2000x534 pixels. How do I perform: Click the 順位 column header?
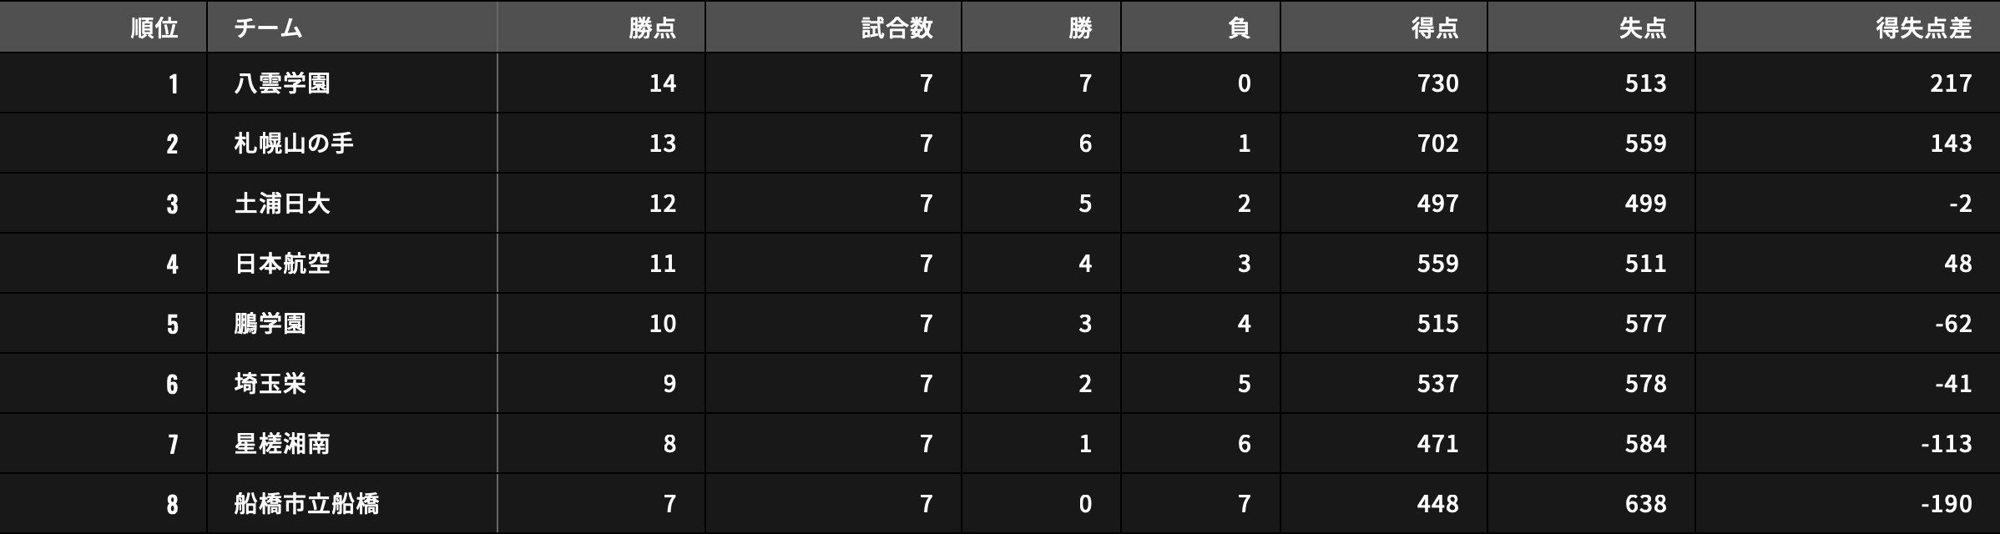154,28
